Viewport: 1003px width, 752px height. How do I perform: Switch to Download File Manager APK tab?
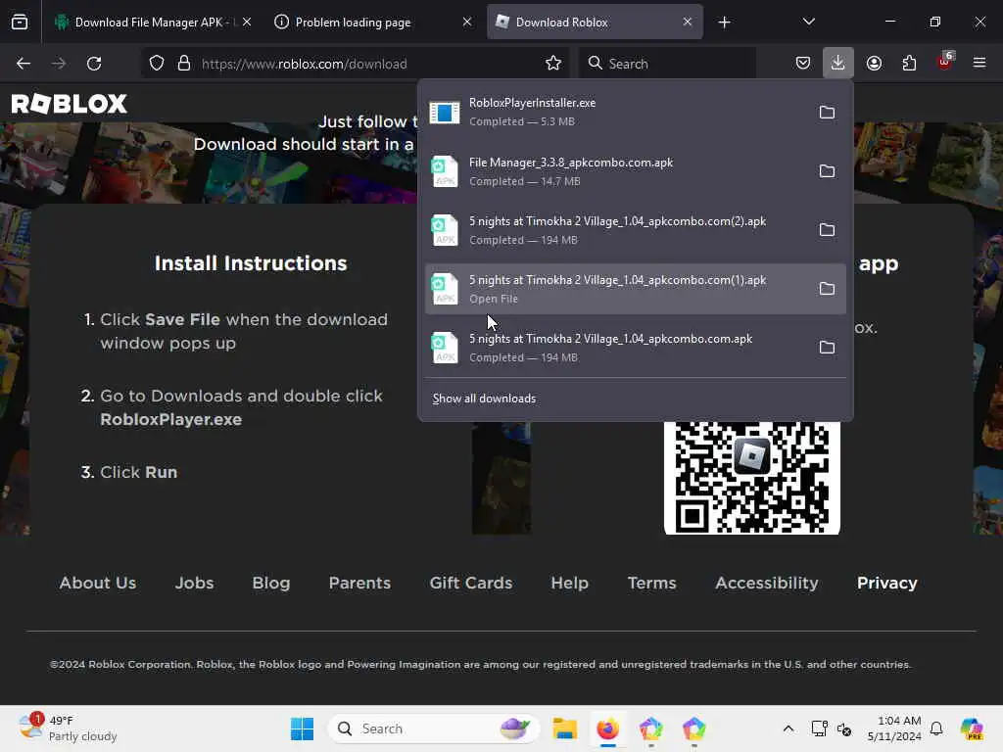(x=151, y=23)
